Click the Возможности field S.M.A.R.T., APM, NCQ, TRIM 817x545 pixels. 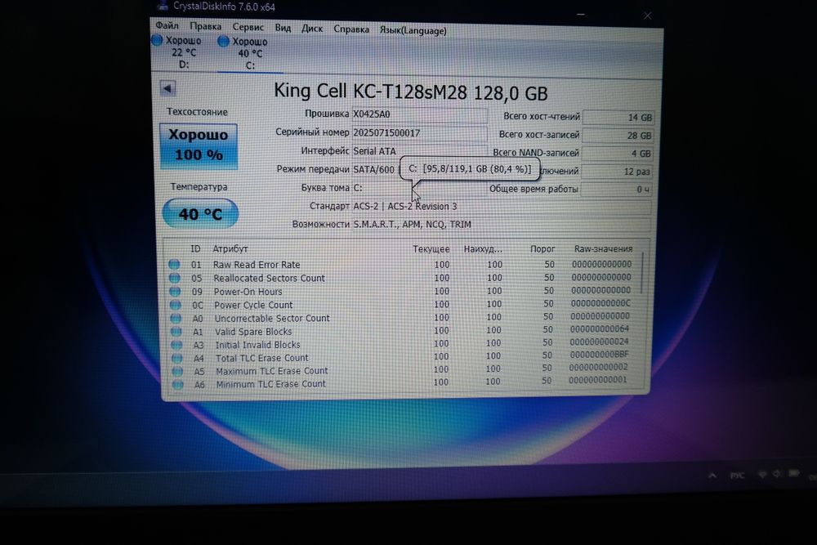[502, 225]
